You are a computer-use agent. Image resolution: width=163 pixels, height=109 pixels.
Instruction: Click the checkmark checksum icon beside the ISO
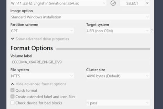113,3
